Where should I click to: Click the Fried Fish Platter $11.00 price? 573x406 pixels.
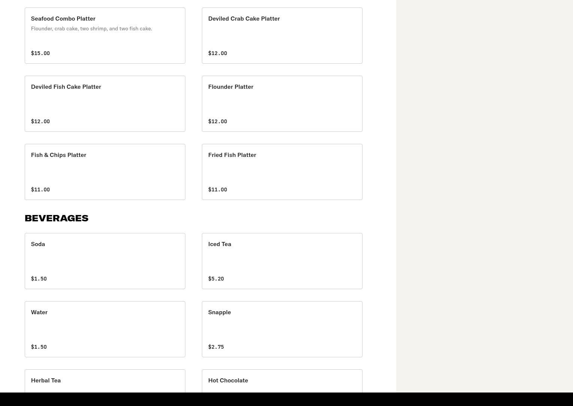pyautogui.click(x=218, y=190)
